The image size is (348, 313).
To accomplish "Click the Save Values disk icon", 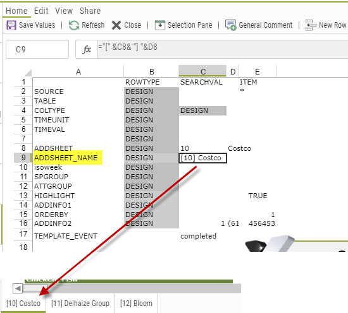I will (11, 25).
